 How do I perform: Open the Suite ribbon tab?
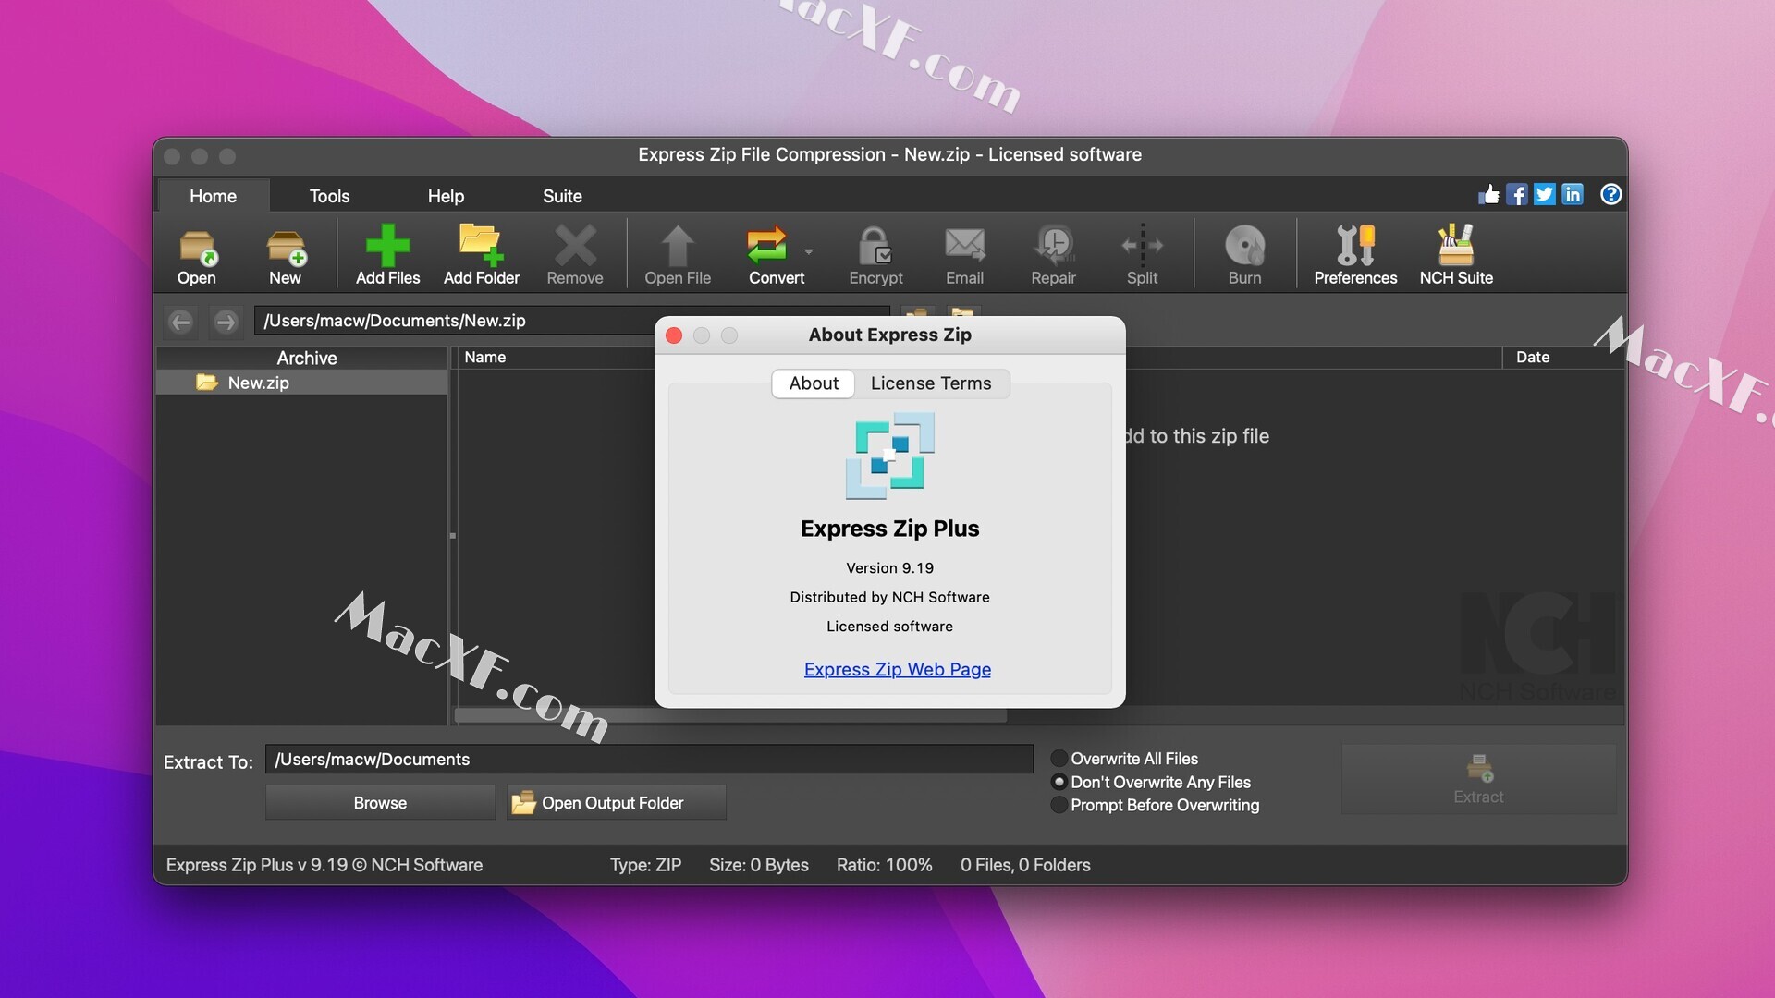pyautogui.click(x=562, y=196)
